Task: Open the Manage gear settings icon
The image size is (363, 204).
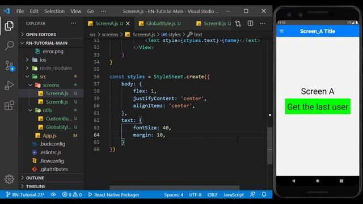Action: [9, 179]
